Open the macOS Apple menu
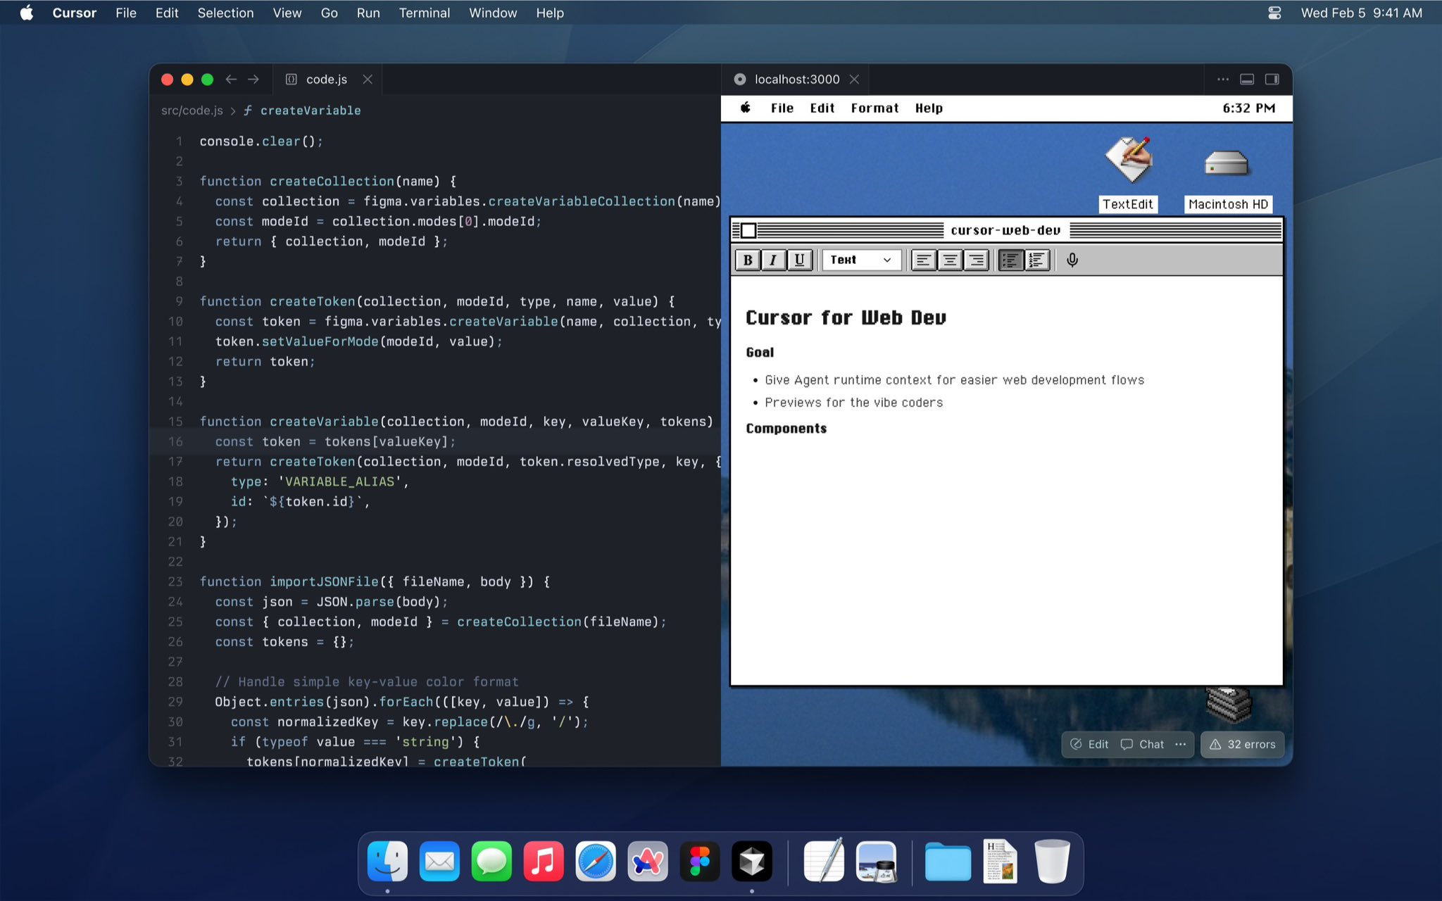Viewport: 1442px width, 901px height. 26,13
